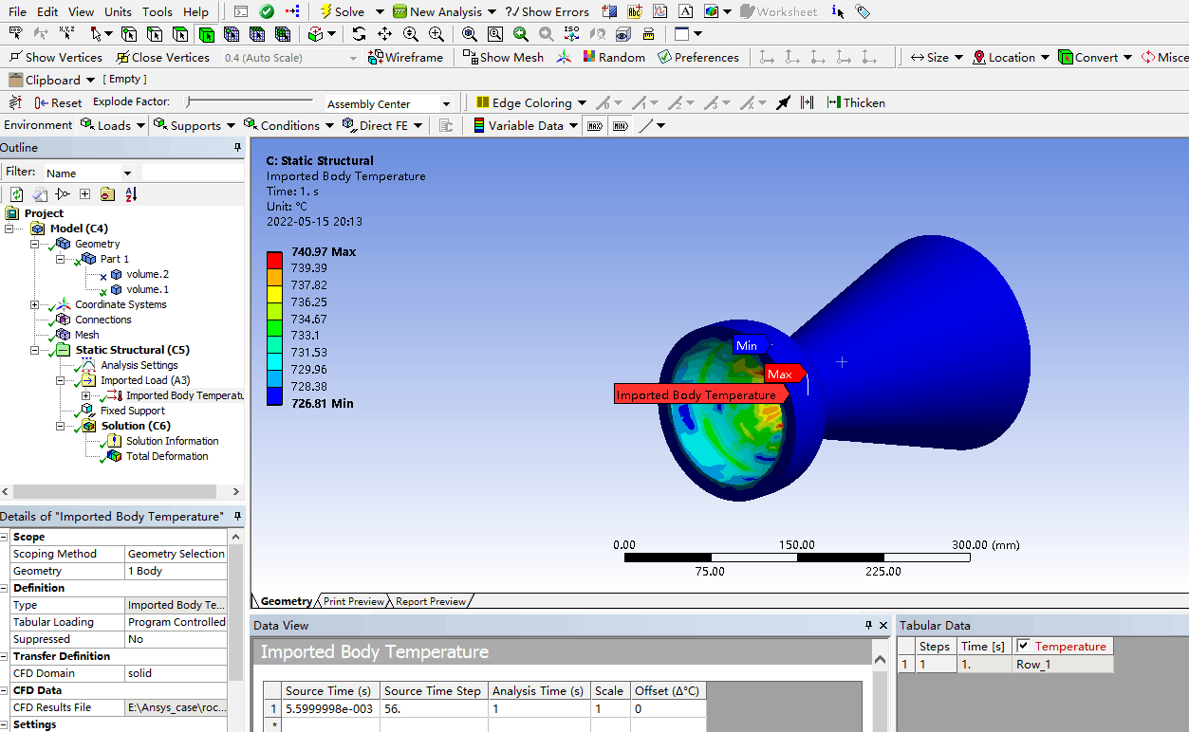Open the Tools menu
The width and height of the screenshot is (1189, 732).
(158, 11)
